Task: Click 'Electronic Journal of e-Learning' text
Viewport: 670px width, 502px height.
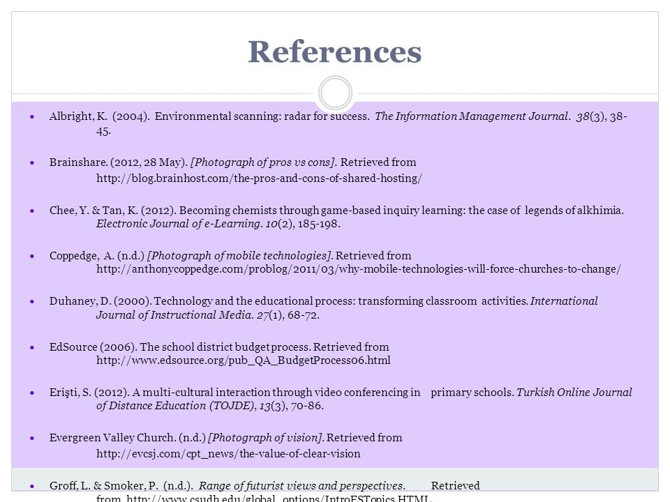Action: point(178,224)
